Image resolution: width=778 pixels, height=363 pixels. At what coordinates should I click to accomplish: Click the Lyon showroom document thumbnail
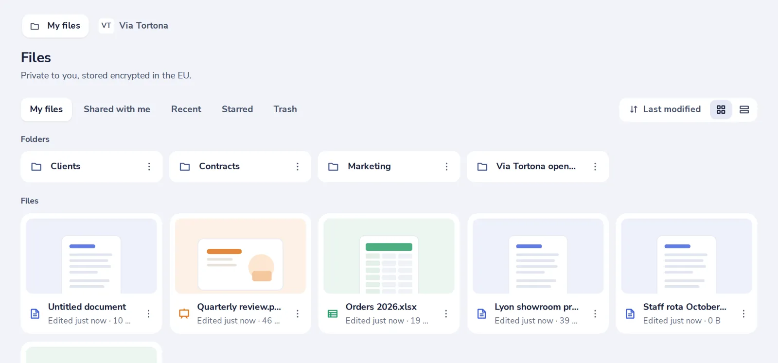click(x=538, y=256)
